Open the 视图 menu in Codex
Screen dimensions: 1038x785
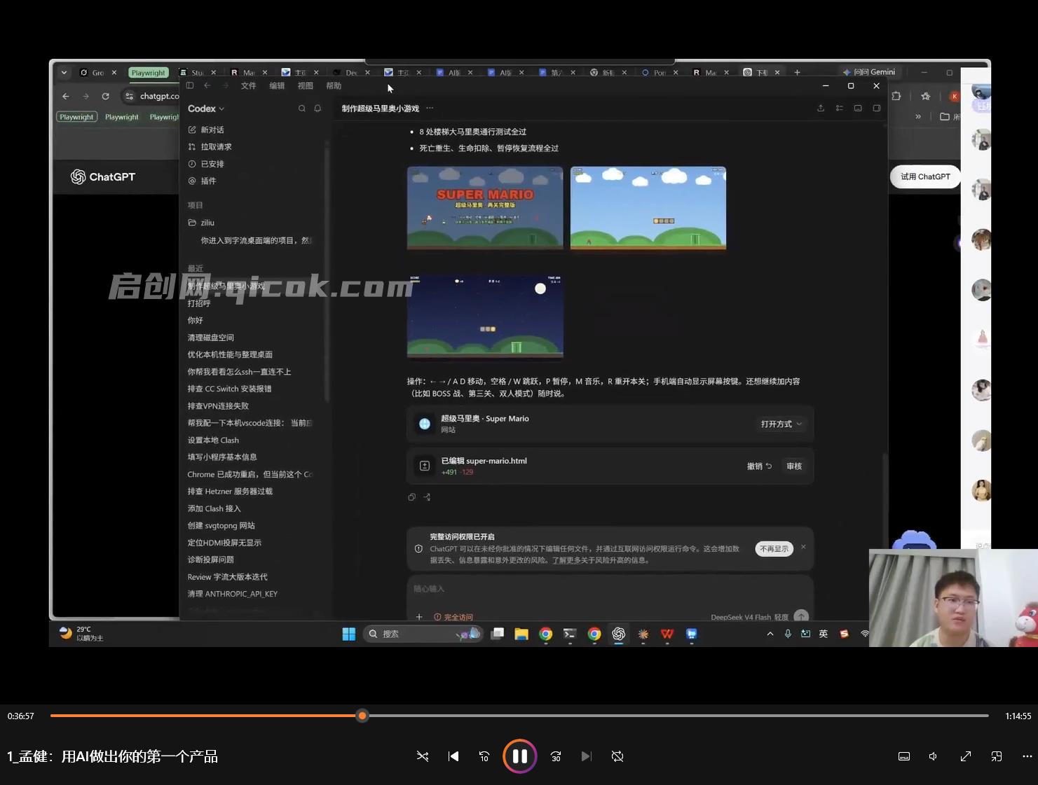(306, 86)
